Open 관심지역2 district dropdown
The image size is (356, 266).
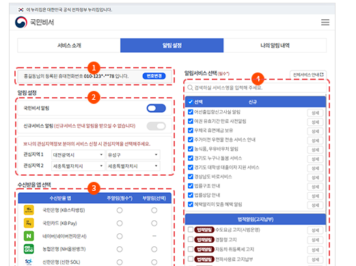[x=133, y=166]
